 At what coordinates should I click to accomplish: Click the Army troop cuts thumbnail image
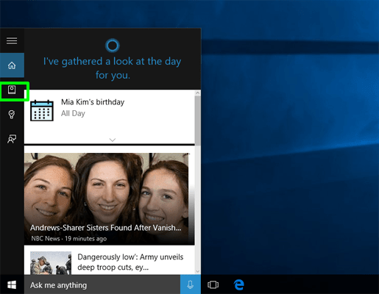pyautogui.click(x=51, y=262)
